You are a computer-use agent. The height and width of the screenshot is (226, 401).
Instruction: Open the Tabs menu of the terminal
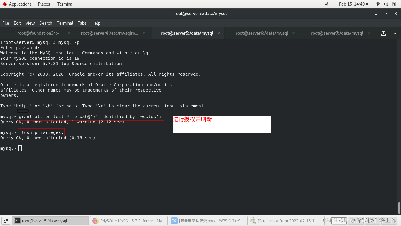click(82, 23)
